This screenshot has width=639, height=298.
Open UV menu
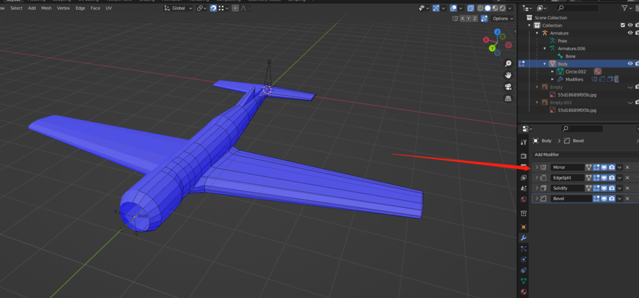109,8
